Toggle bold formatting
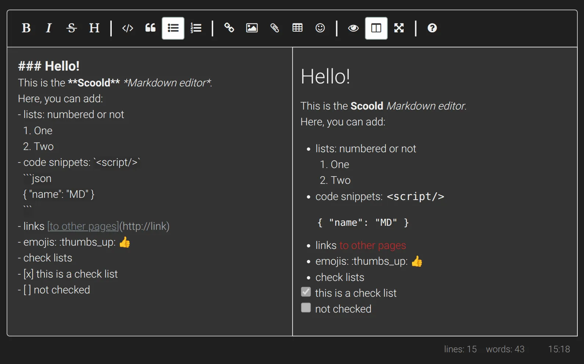The height and width of the screenshot is (364, 584). [26, 28]
